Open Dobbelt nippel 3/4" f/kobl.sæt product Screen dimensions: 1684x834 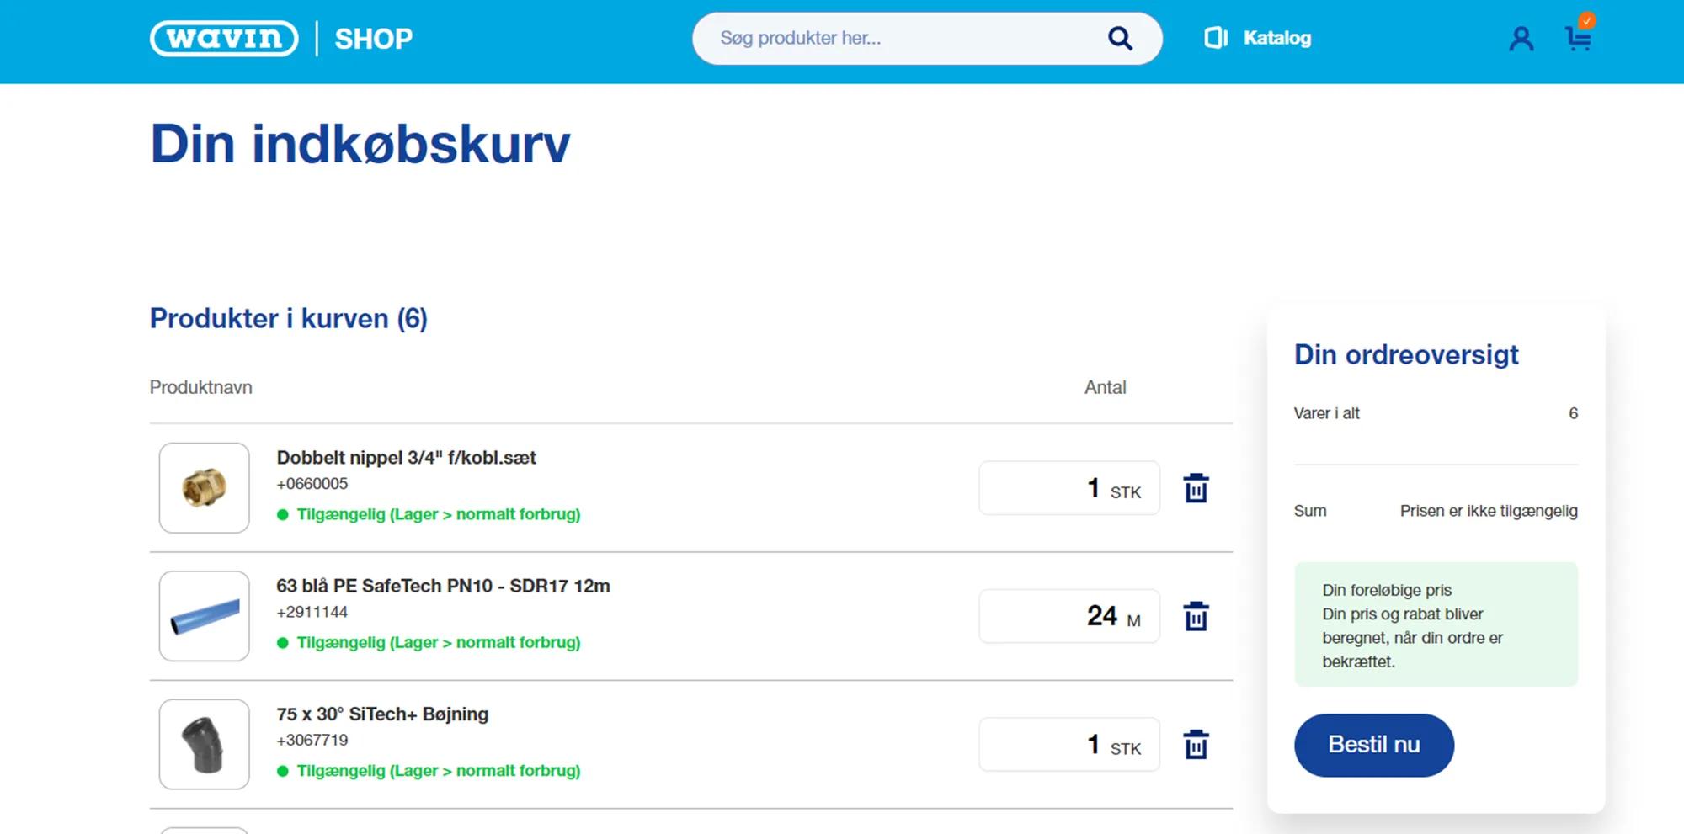[406, 458]
